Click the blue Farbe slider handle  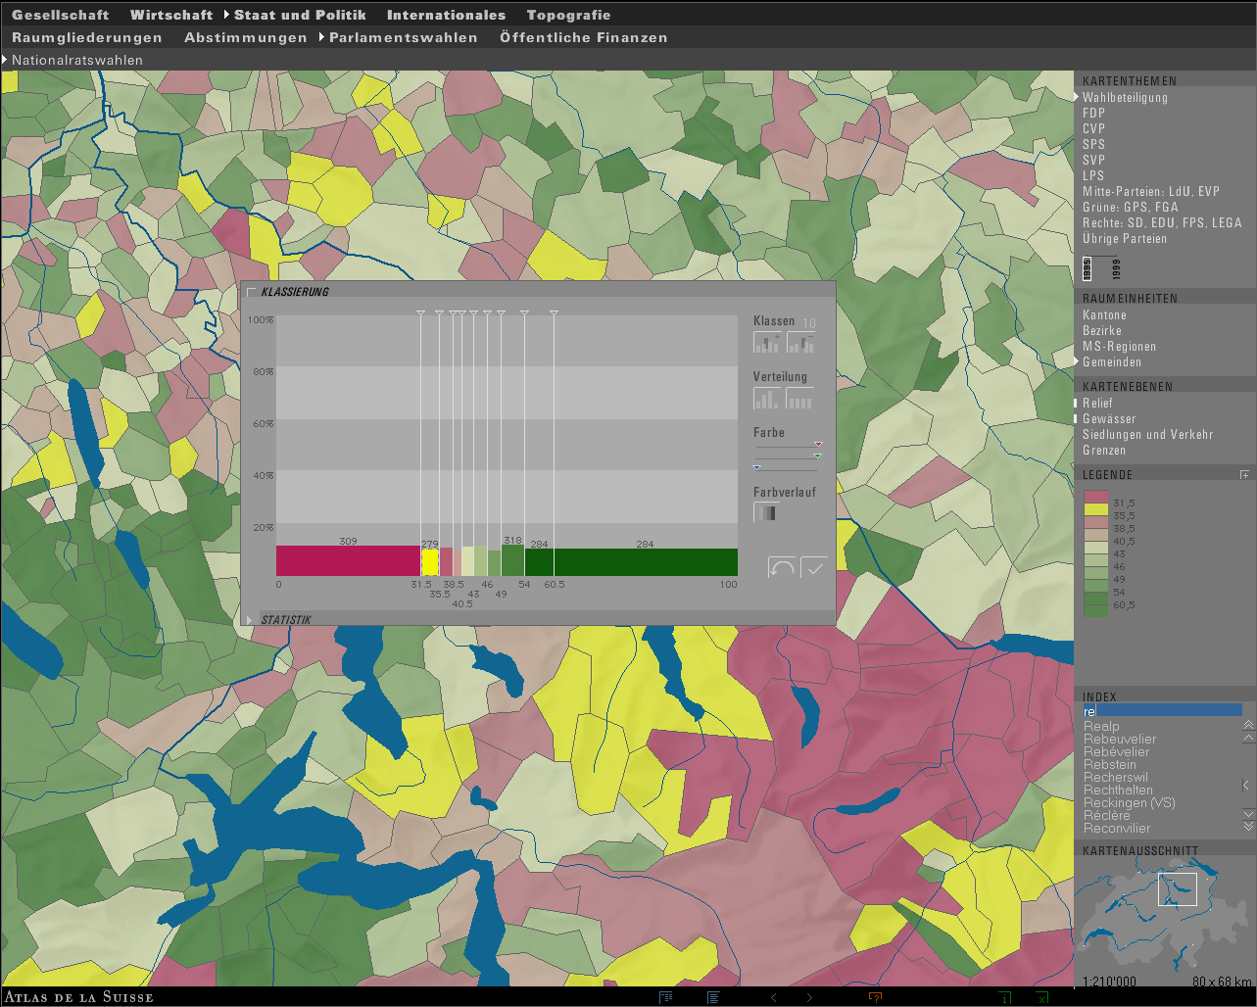756,468
